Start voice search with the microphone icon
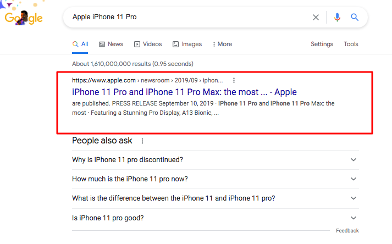The height and width of the screenshot is (244, 392). tap(337, 17)
